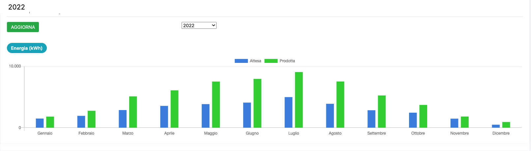Click the Prodotta legend label
531x151 pixels.
click(x=287, y=61)
